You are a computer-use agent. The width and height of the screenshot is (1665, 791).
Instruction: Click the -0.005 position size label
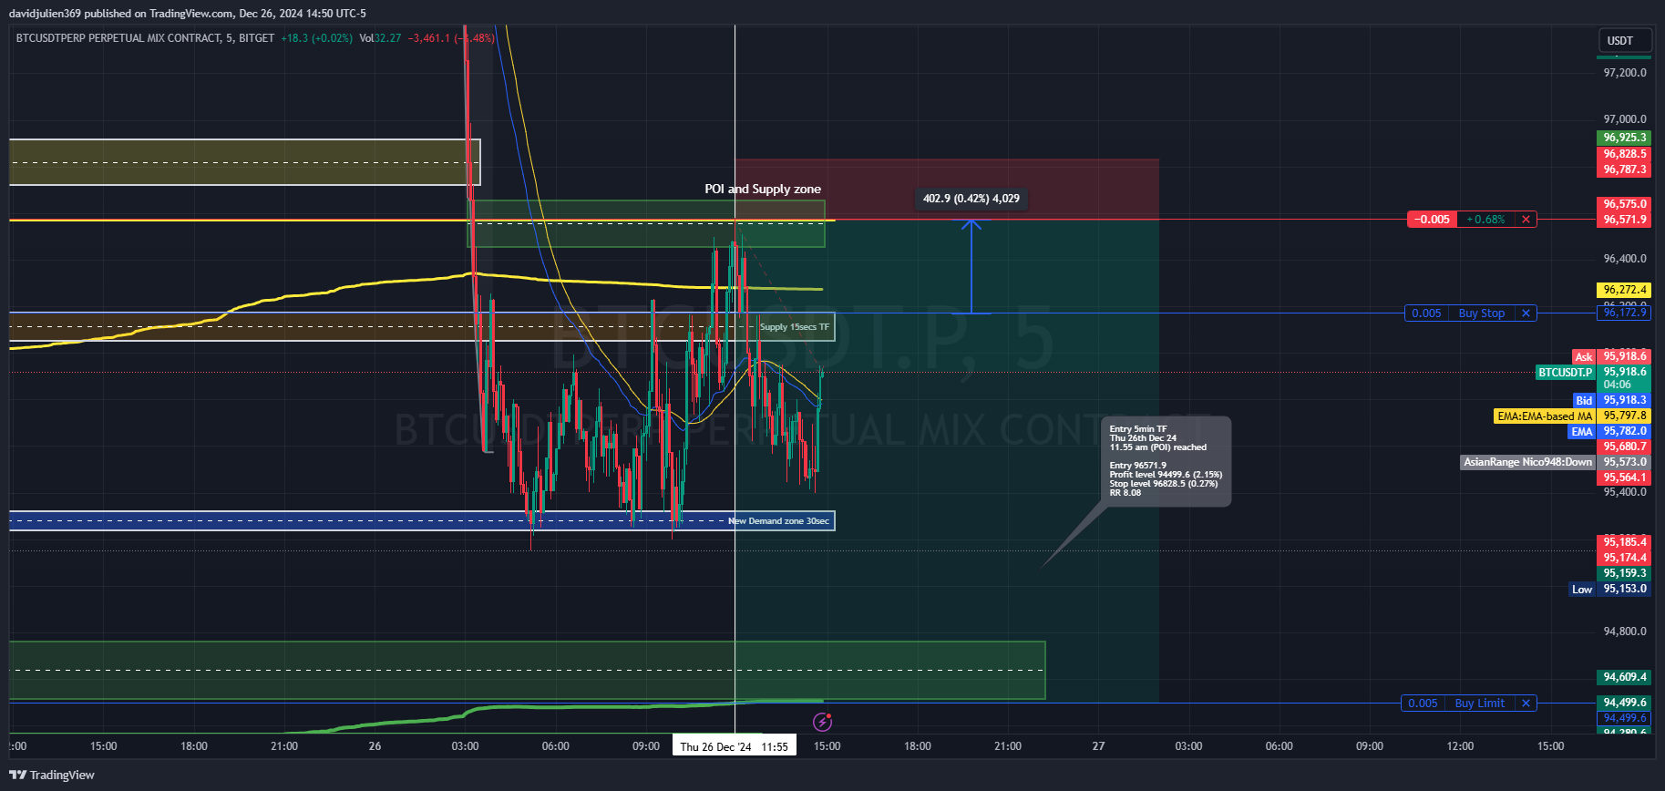pos(1432,220)
